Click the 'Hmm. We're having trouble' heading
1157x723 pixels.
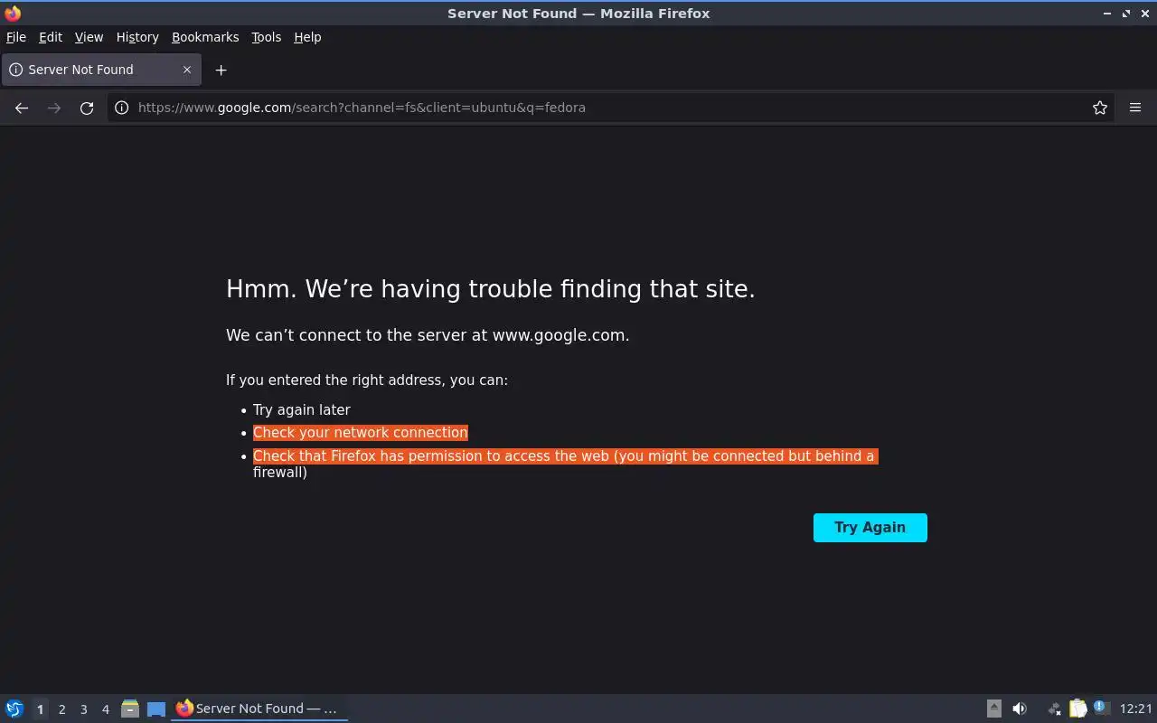tap(491, 289)
